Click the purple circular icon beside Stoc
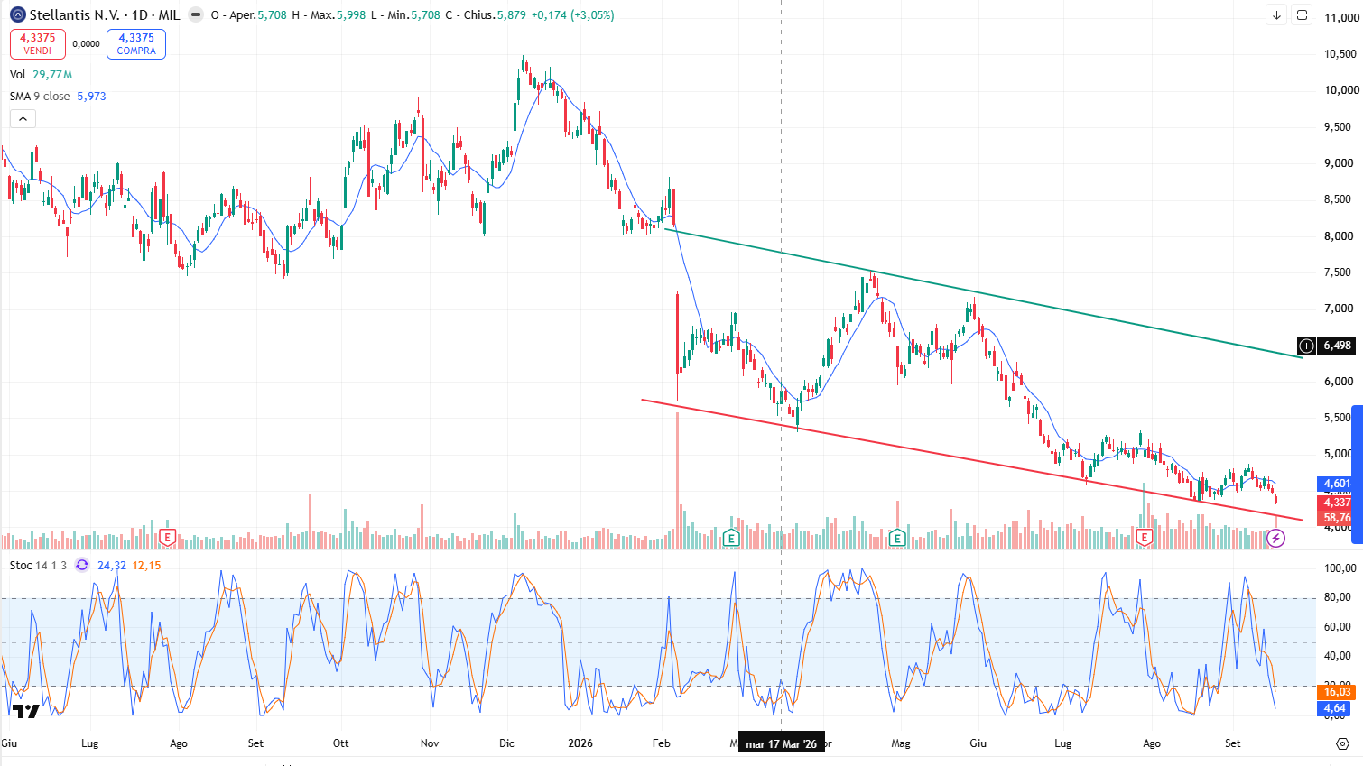Screen dimensions: 1363x766 point(82,565)
